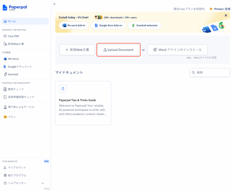Open Paperpal Tips & Tricks Guide document
The width and height of the screenshot is (233, 191).
(x=77, y=100)
